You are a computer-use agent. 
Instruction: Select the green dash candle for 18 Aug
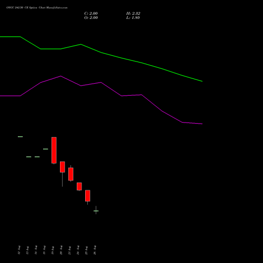click(x=46, y=149)
